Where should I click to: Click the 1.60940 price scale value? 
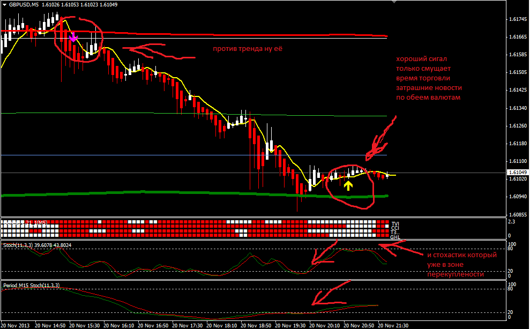(518, 197)
